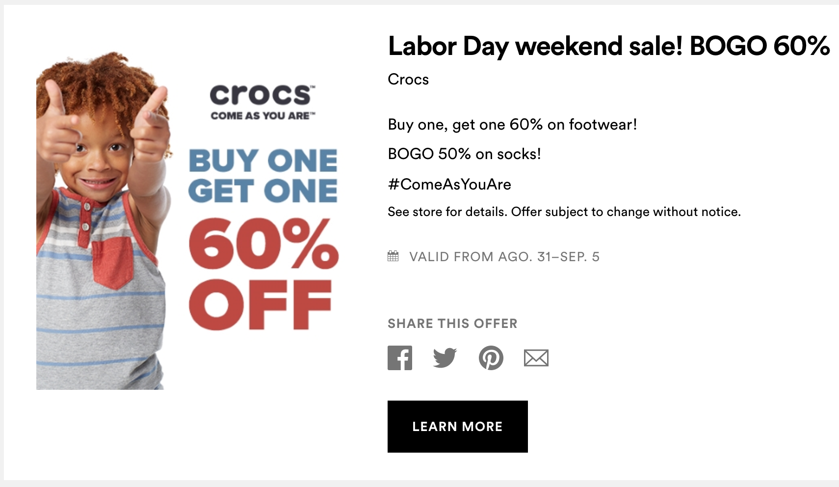Click the VALID FROM AGO. 31–SEP. 5 date
The width and height of the screenshot is (839, 487).
pyautogui.click(x=504, y=257)
